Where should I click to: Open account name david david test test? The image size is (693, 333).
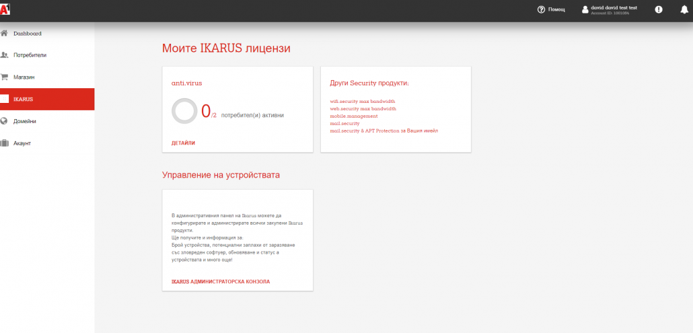pyautogui.click(x=614, y=7)
